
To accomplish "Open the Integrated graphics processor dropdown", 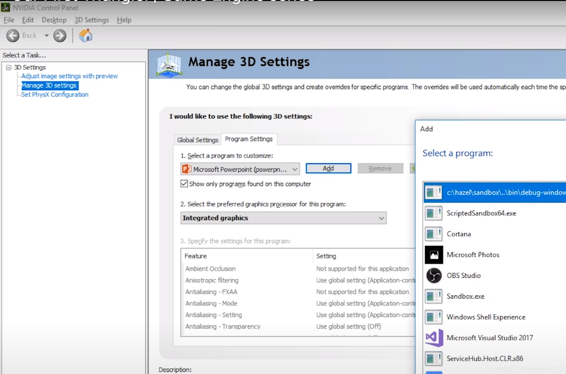I will tap(283, 218).
